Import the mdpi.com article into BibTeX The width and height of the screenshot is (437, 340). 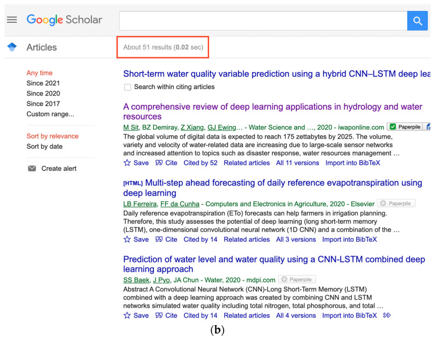[x=349, y=315]
